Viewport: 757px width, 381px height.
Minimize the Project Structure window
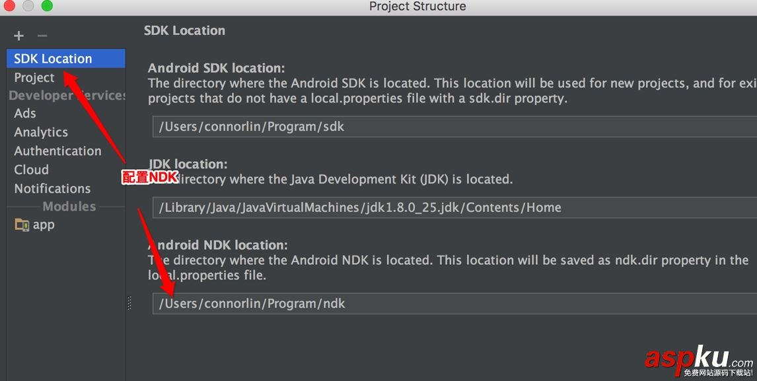tap(28, 6)
